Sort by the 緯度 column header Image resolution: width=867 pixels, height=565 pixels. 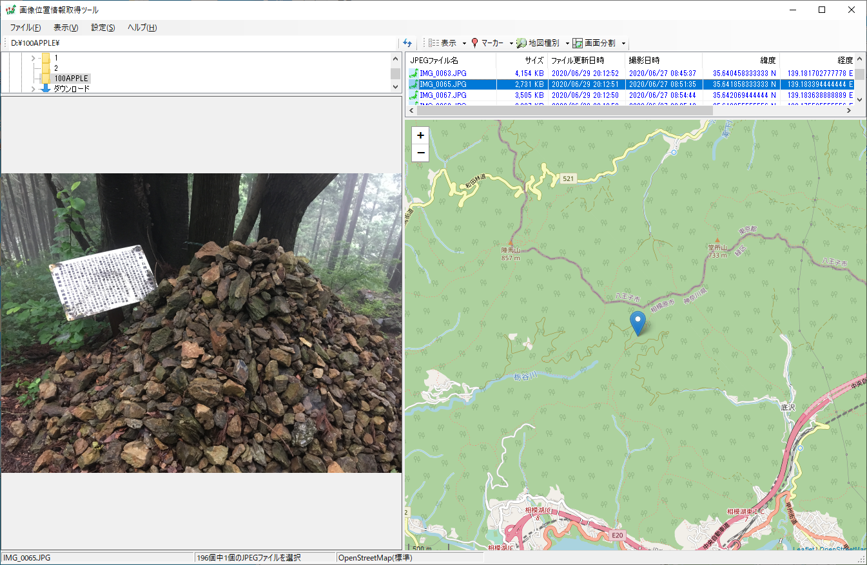pyautogui.click(x=741, y=61)
